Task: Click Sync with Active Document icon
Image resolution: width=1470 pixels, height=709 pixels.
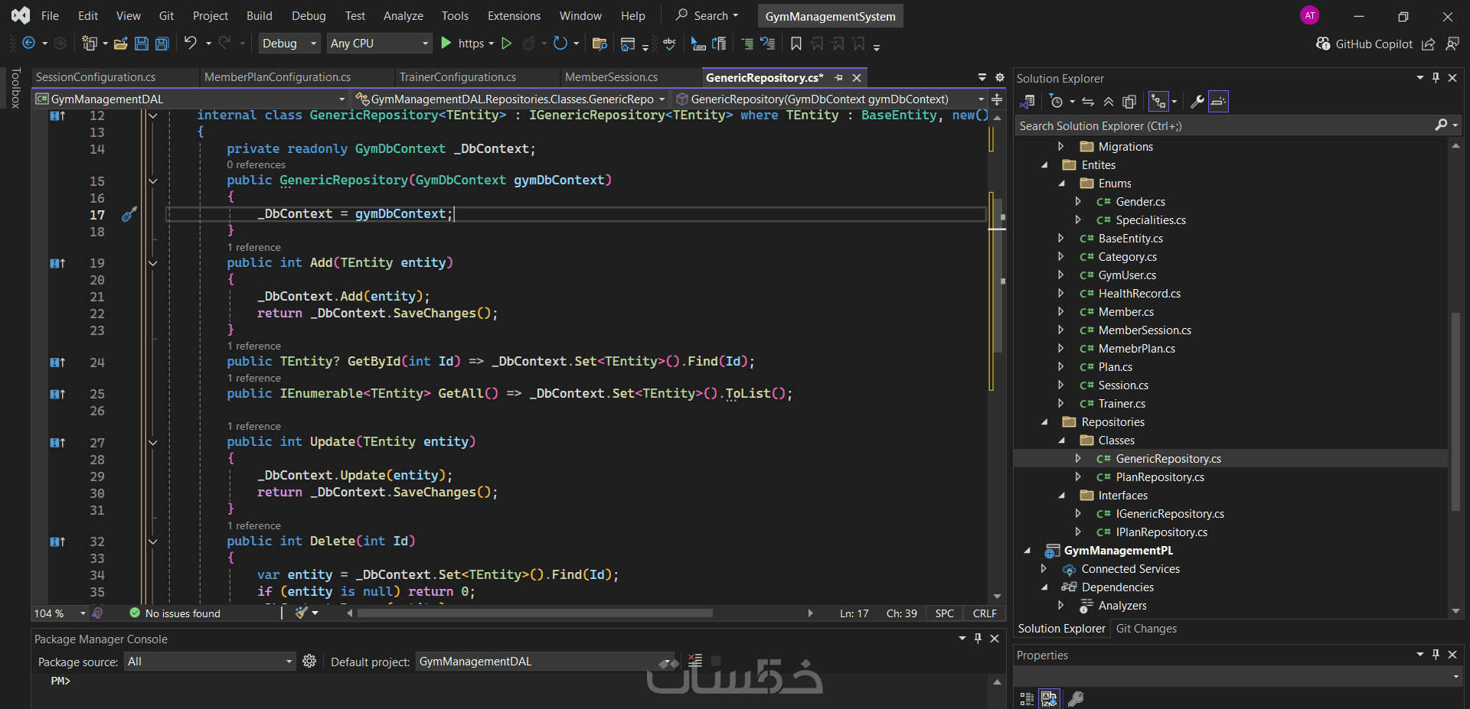Action: click(x=1088, y=101)
